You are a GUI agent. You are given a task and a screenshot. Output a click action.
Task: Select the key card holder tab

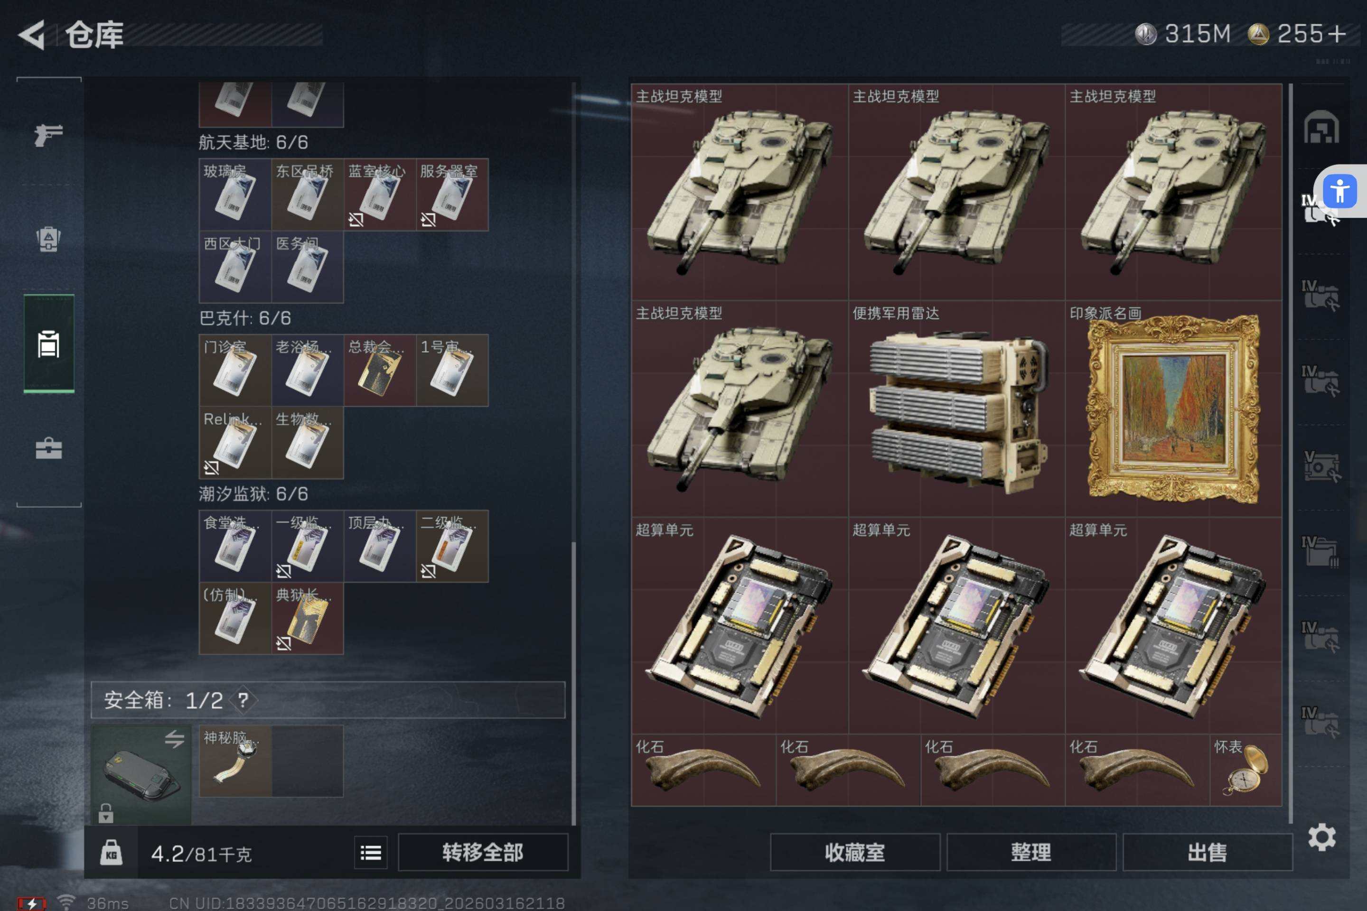click(x=49, y=344)
